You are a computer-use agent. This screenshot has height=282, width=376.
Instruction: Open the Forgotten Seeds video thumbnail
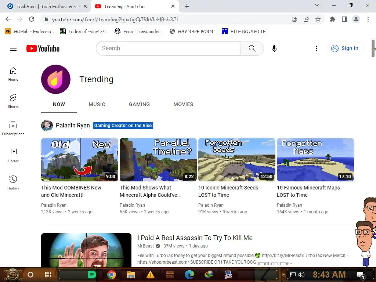click(x=237, y=160)
